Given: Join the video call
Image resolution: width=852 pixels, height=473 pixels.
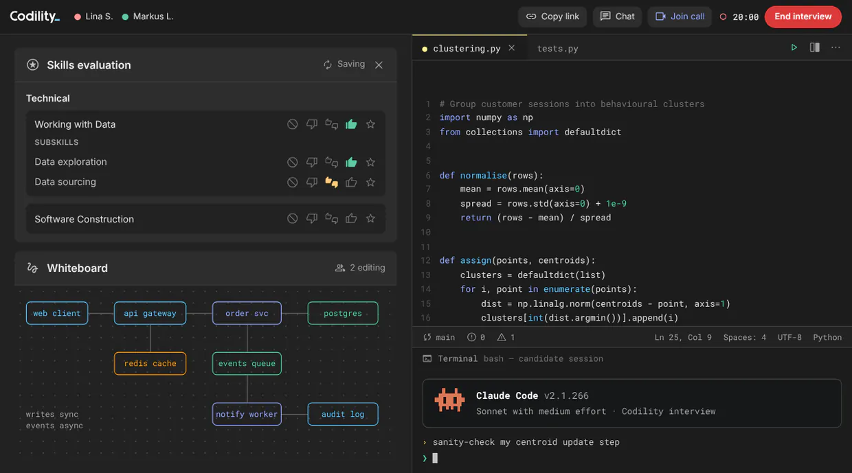Looking at the screenshot, I should tap(680, 16).
